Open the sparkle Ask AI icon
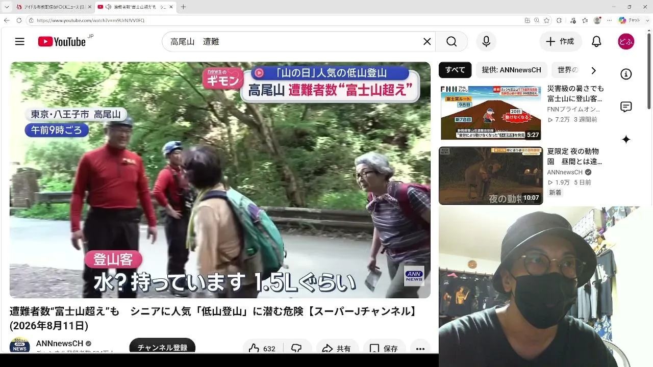The image size is (653, 367). (x=626, y=140)
